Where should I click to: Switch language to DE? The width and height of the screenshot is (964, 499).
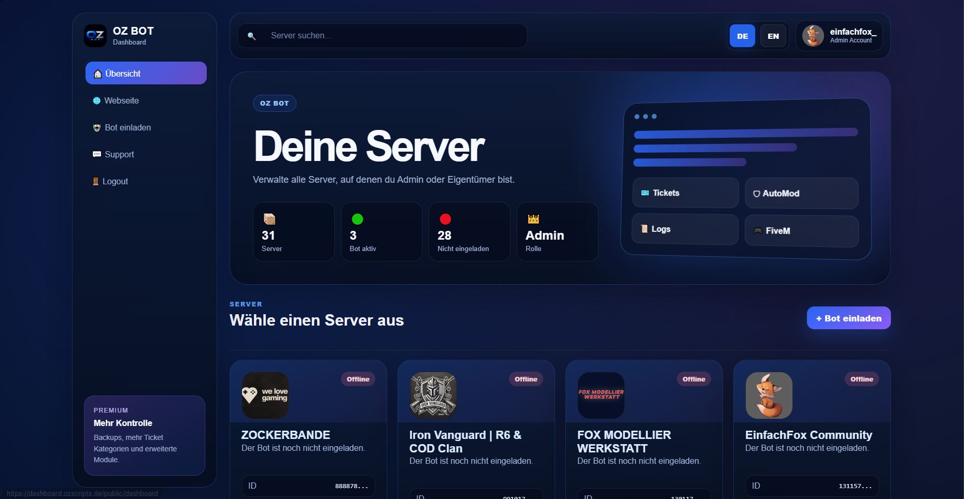click(742, 36)
